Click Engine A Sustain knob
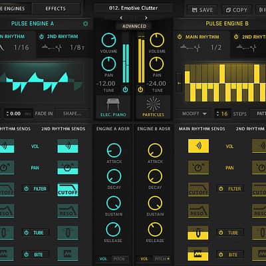Image resolution: width=266 pixels, height=266 pixels. tap(114, 203)
